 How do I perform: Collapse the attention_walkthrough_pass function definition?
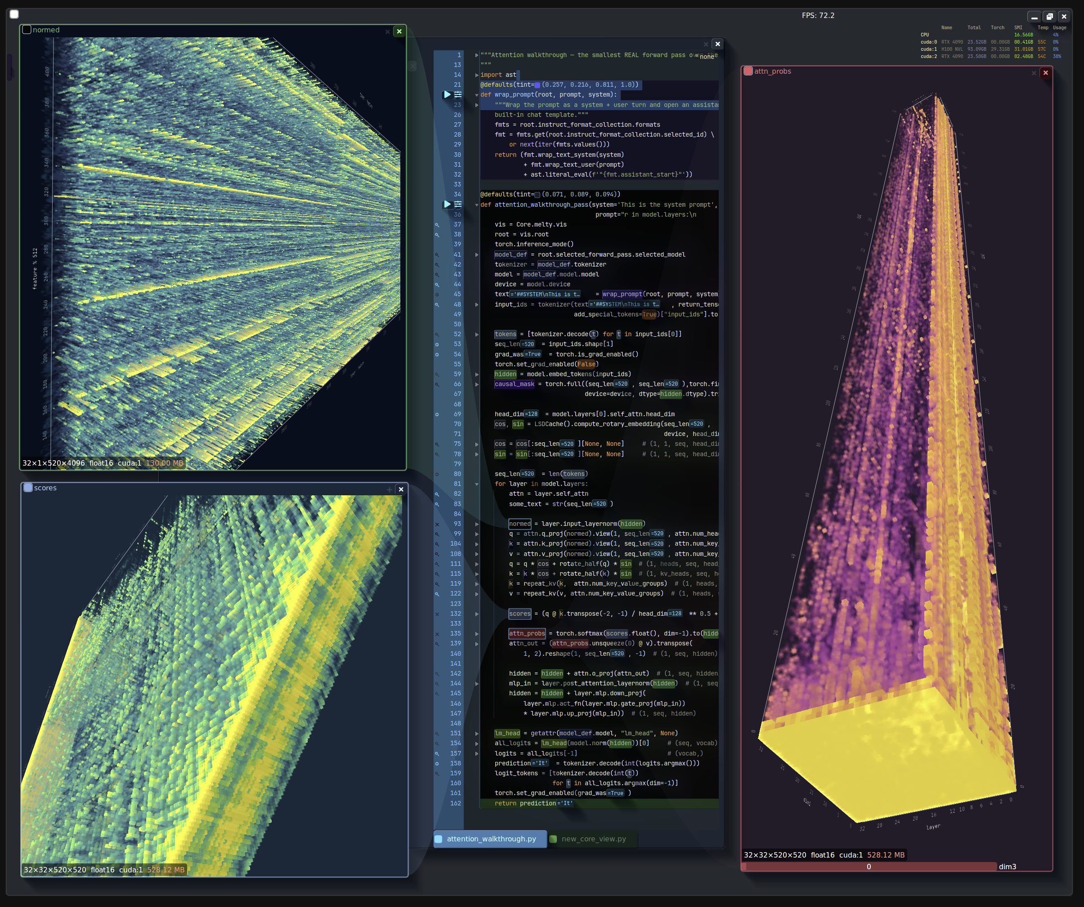476,205
